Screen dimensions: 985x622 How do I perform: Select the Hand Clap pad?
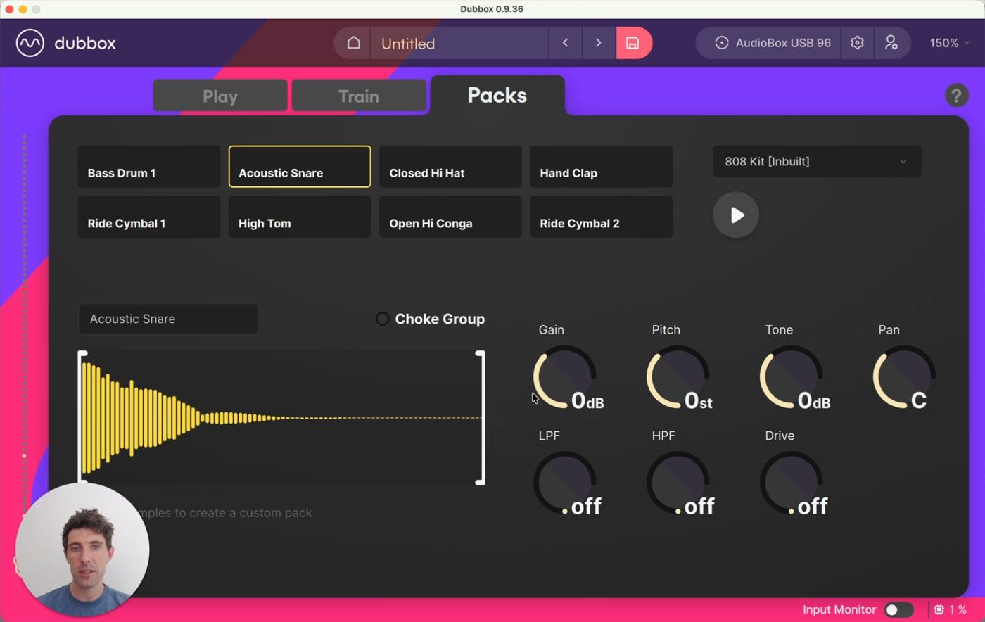tap(601, 167)
